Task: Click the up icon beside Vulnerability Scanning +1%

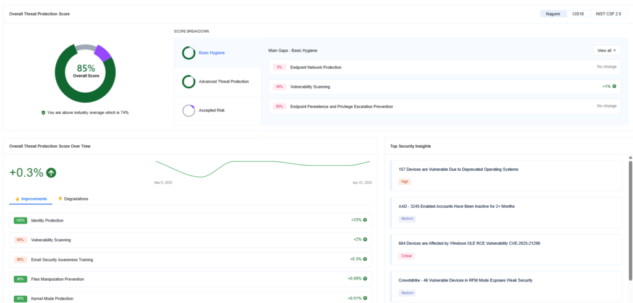Action: click(614, 86)
